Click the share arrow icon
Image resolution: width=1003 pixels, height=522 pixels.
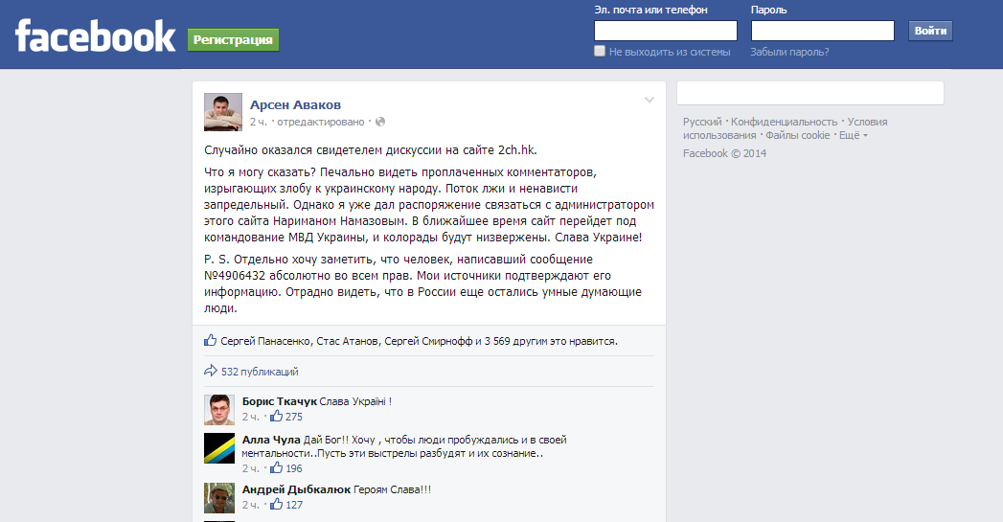tap(211, 371)
